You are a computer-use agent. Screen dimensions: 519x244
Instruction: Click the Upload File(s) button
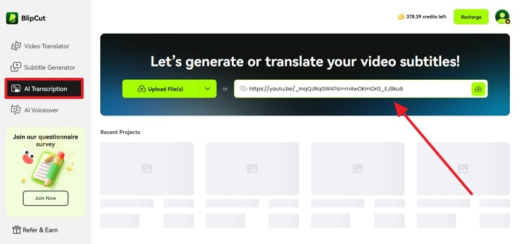[x=160, y=89]
